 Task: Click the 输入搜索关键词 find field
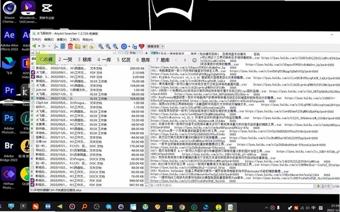pos(232,185)
